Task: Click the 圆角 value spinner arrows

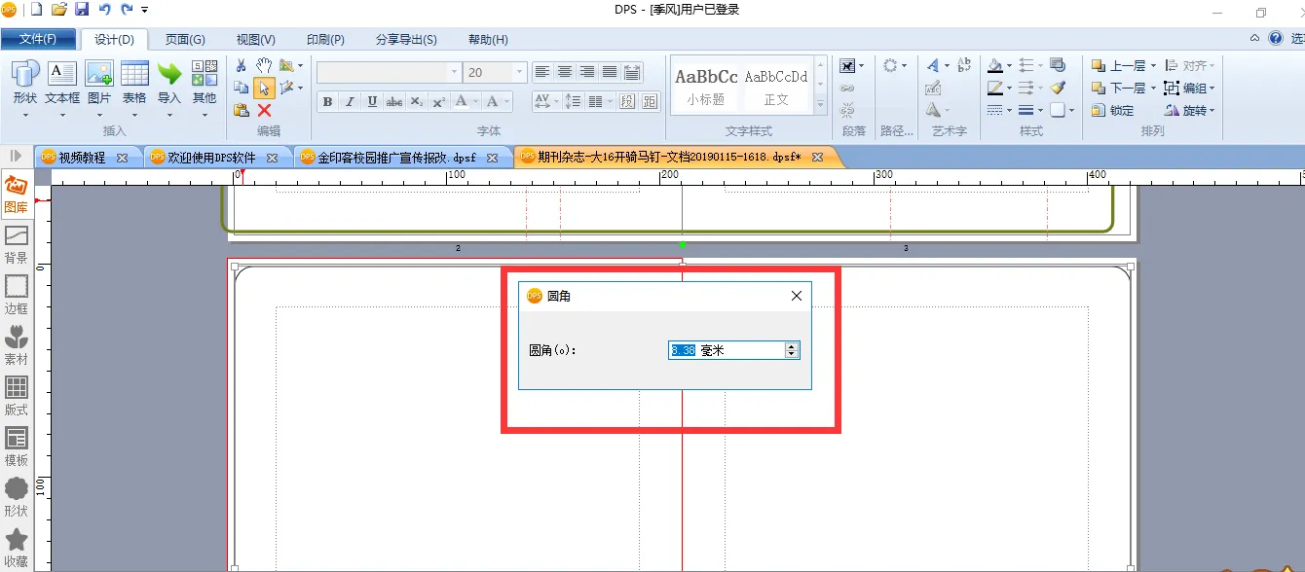Action: 792,350
